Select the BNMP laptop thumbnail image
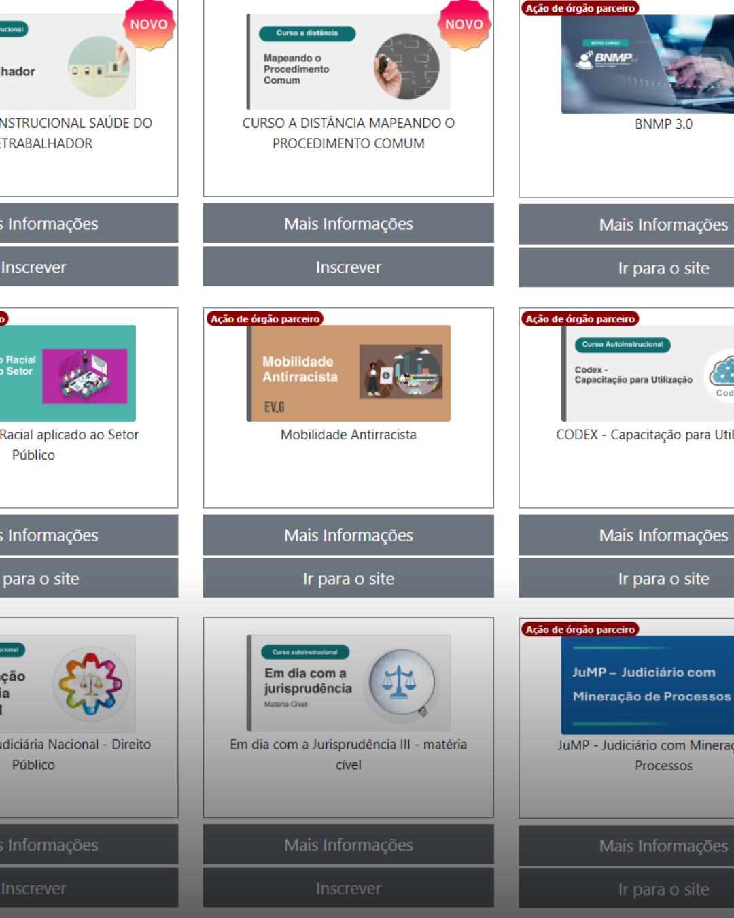 (648, 64)
